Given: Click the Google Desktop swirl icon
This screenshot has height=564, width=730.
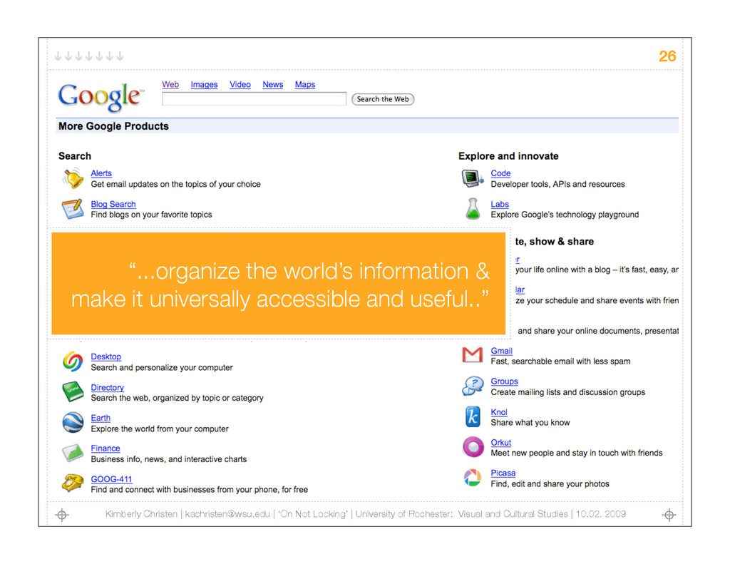Looking at the screenshot, I should click(x=73, y=362).
